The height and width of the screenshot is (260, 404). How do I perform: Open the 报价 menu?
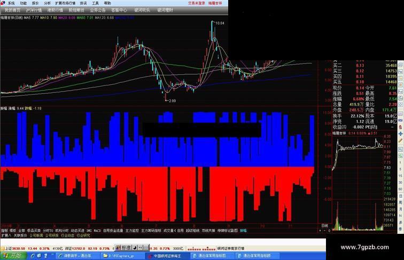tap(35, 3)
